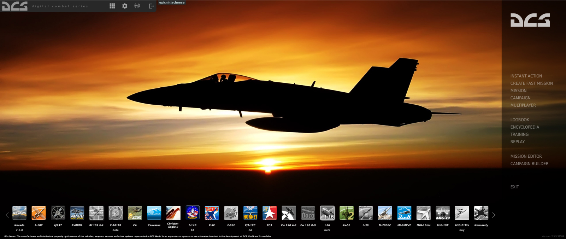Click the multiplayer broadcast signal icon
566x239 pixels.
[x=137, y=6]
